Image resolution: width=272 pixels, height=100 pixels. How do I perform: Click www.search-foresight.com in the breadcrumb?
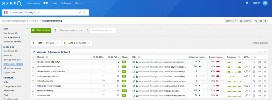tap(14, 21)
